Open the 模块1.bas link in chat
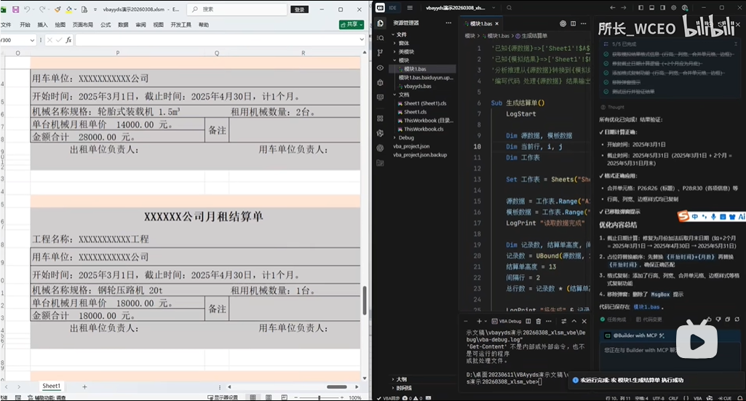746x401 pixels. pos(646,307)
